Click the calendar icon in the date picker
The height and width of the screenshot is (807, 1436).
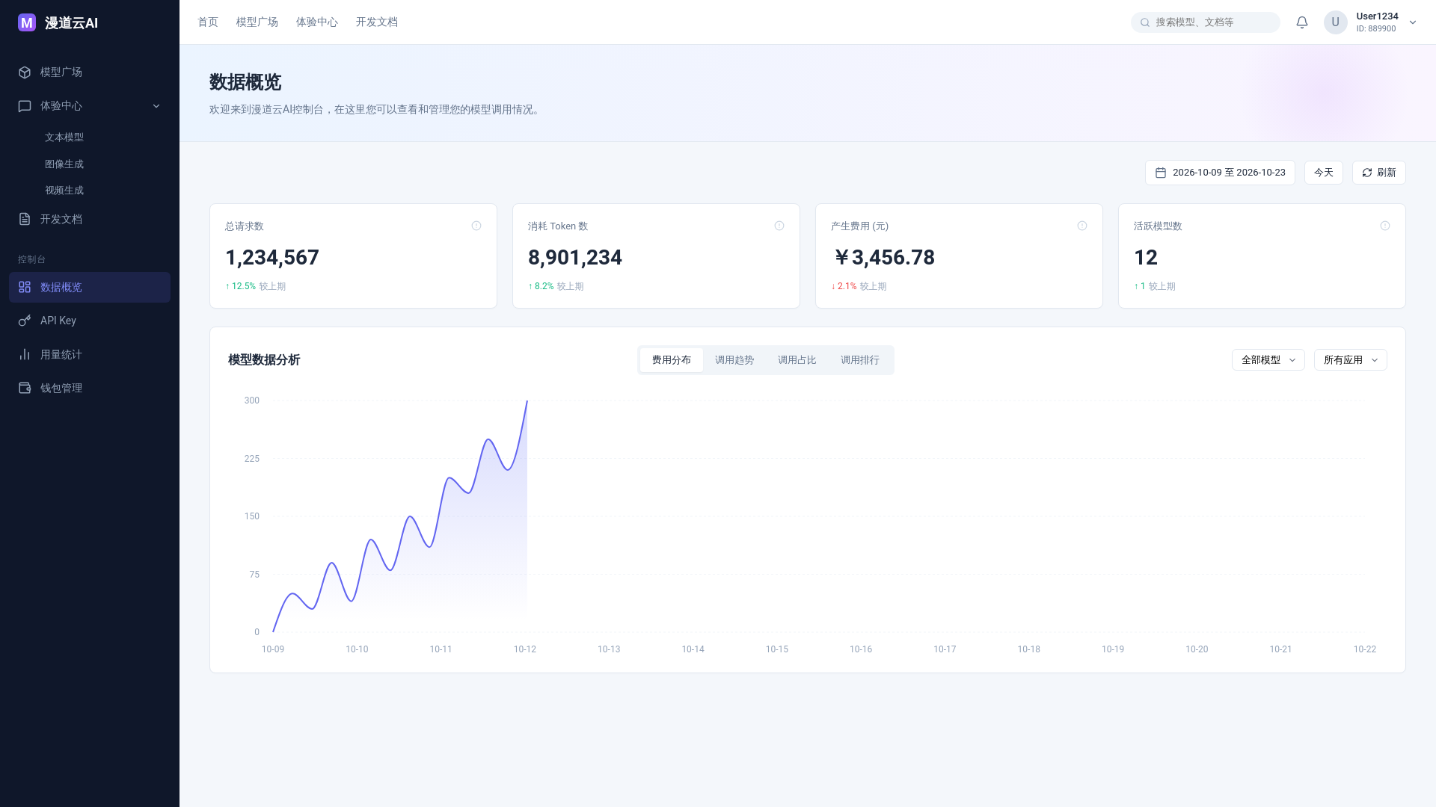[x=1161, y=173]
